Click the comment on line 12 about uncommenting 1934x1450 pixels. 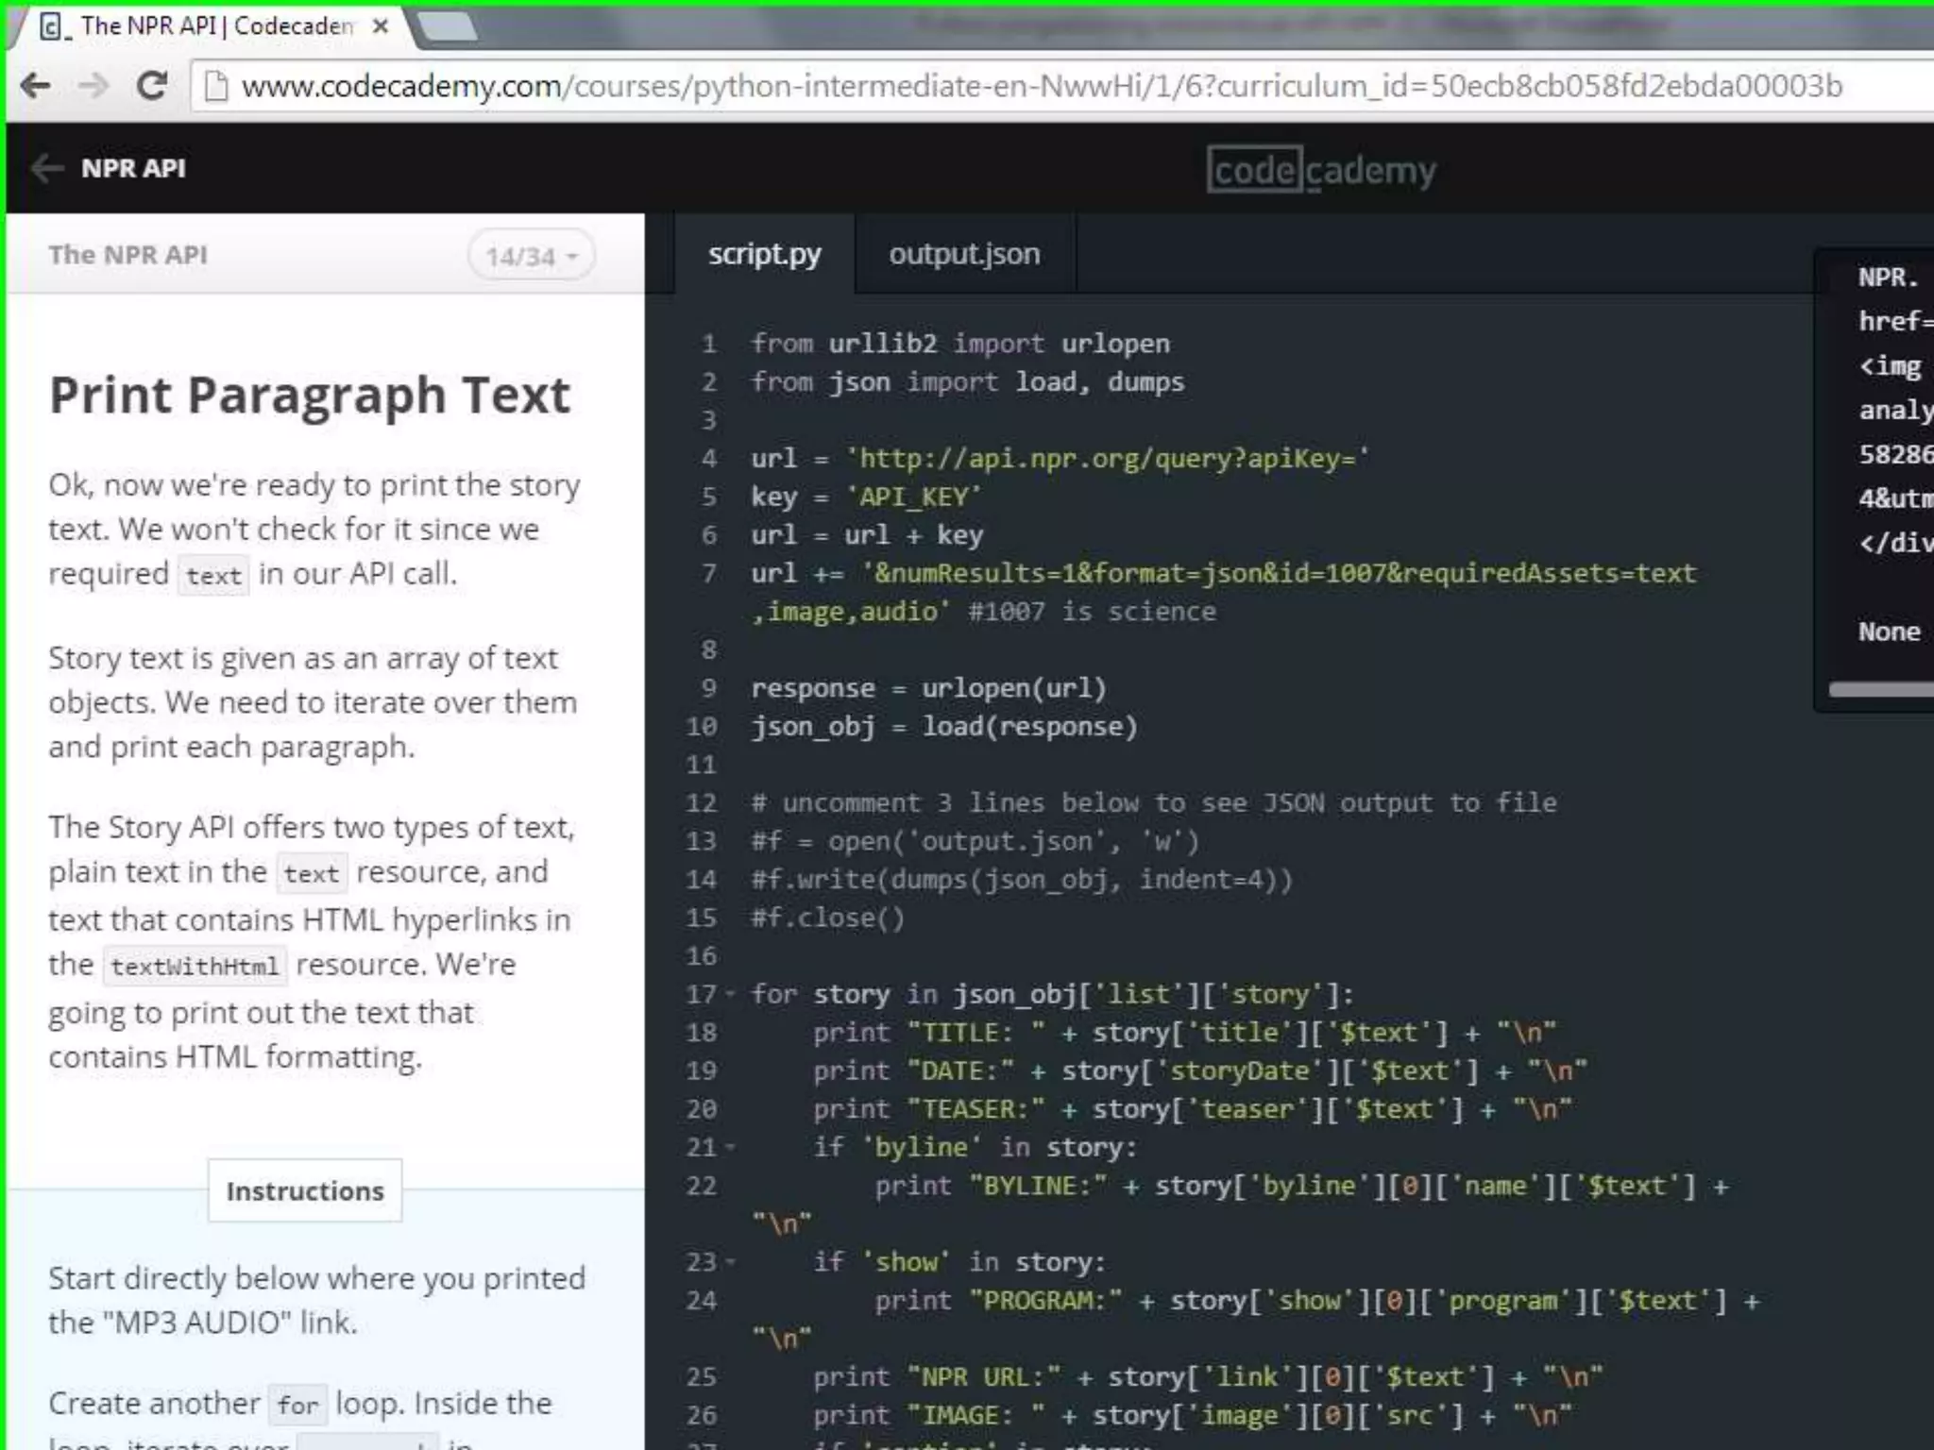(x=1154, y=802)
